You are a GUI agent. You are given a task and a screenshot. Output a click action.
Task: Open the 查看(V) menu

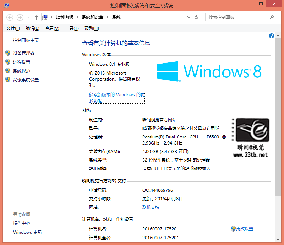(52, 28)
